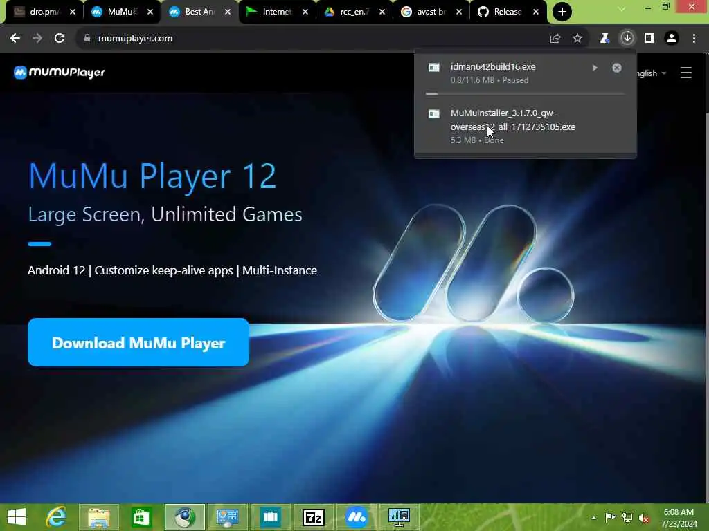Click the idman642build16.exe file type icon

434,67
